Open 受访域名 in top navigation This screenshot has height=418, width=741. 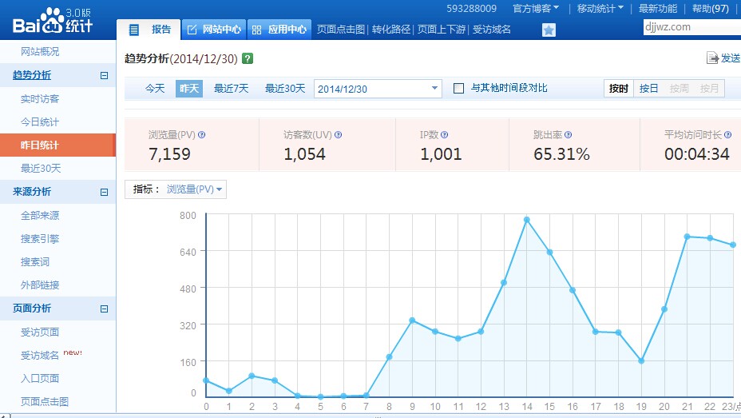(492, 30)
